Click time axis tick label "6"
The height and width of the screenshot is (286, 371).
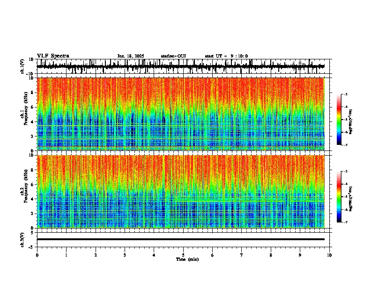[213, 255]
